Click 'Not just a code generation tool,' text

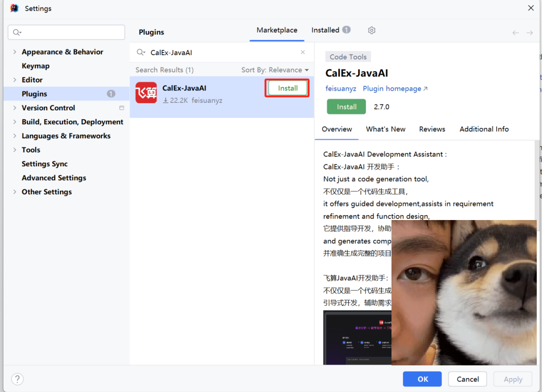(376, 179)
